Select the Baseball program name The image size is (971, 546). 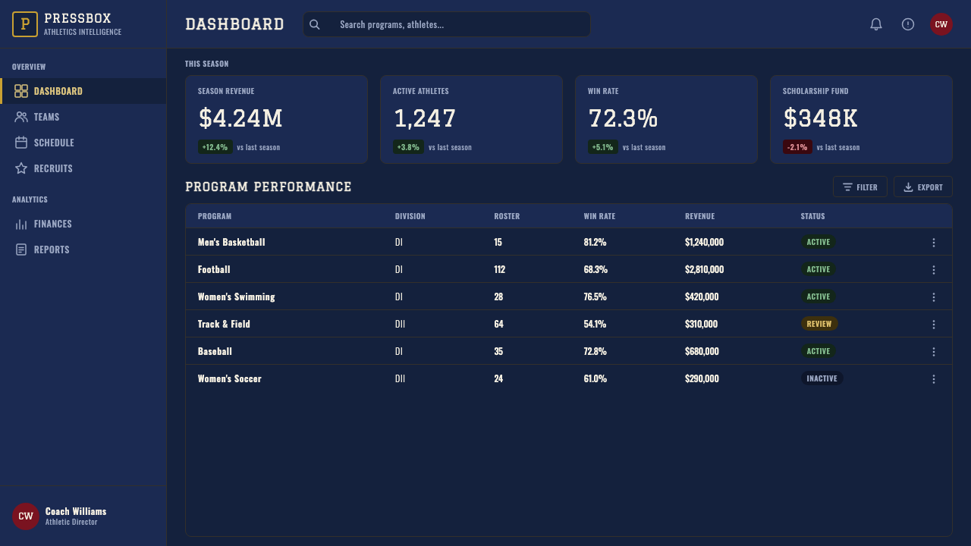[215, 351]
